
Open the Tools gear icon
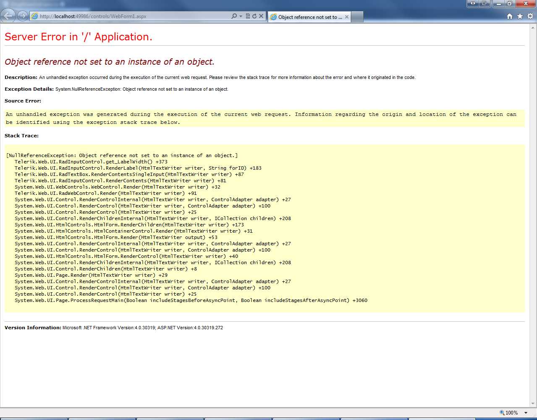(x=530, y=16)
